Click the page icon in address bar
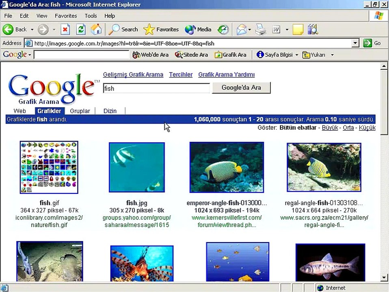The image size is (389, 292). click(x=29, y=43)
